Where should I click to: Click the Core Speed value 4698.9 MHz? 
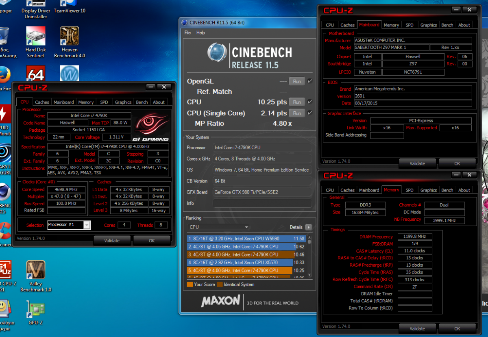tap(66, 189)
